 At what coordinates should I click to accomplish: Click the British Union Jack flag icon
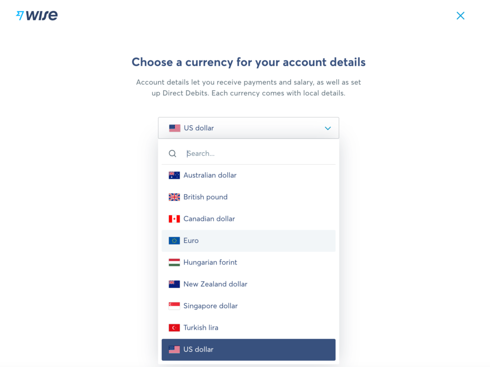(174, 197)
